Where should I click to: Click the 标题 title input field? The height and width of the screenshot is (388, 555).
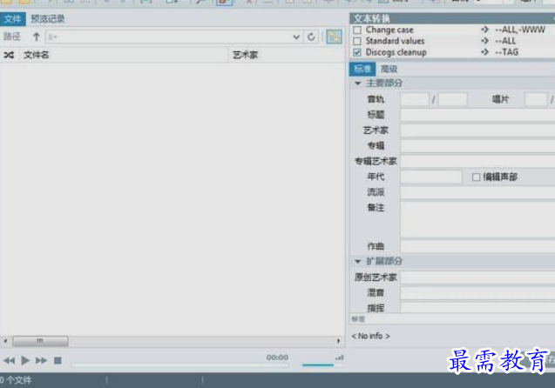(x=477, y=115)
